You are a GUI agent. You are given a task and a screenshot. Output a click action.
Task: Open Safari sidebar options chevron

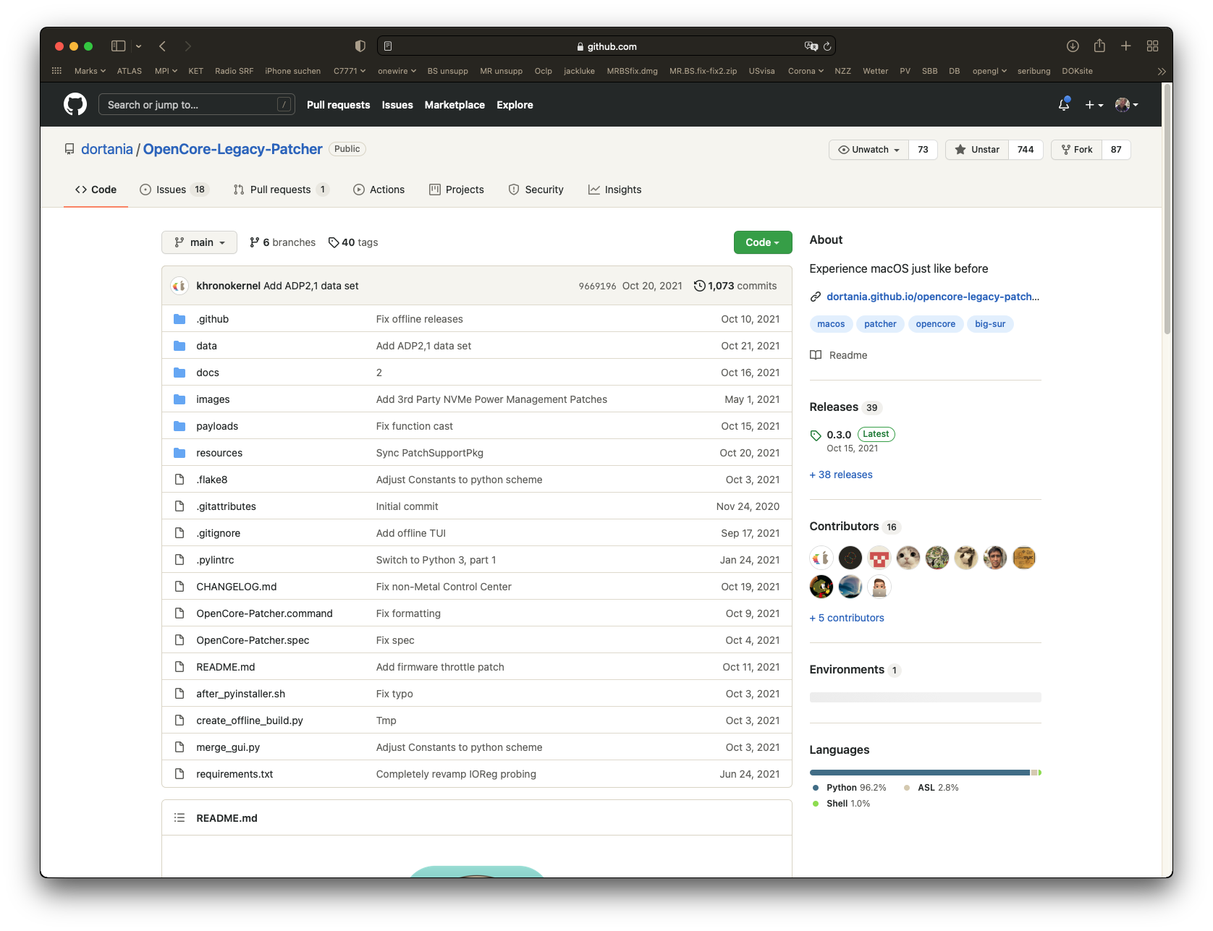click(x=138, y=46)
